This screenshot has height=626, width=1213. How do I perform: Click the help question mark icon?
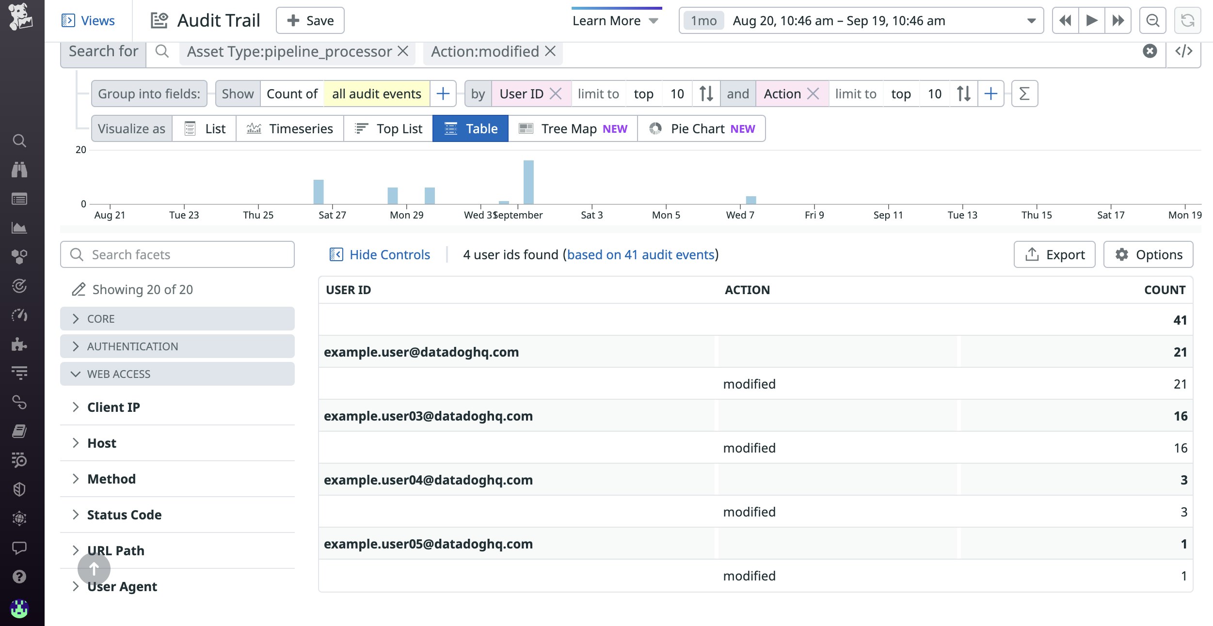pyautogui.click(x=19, y=577)
